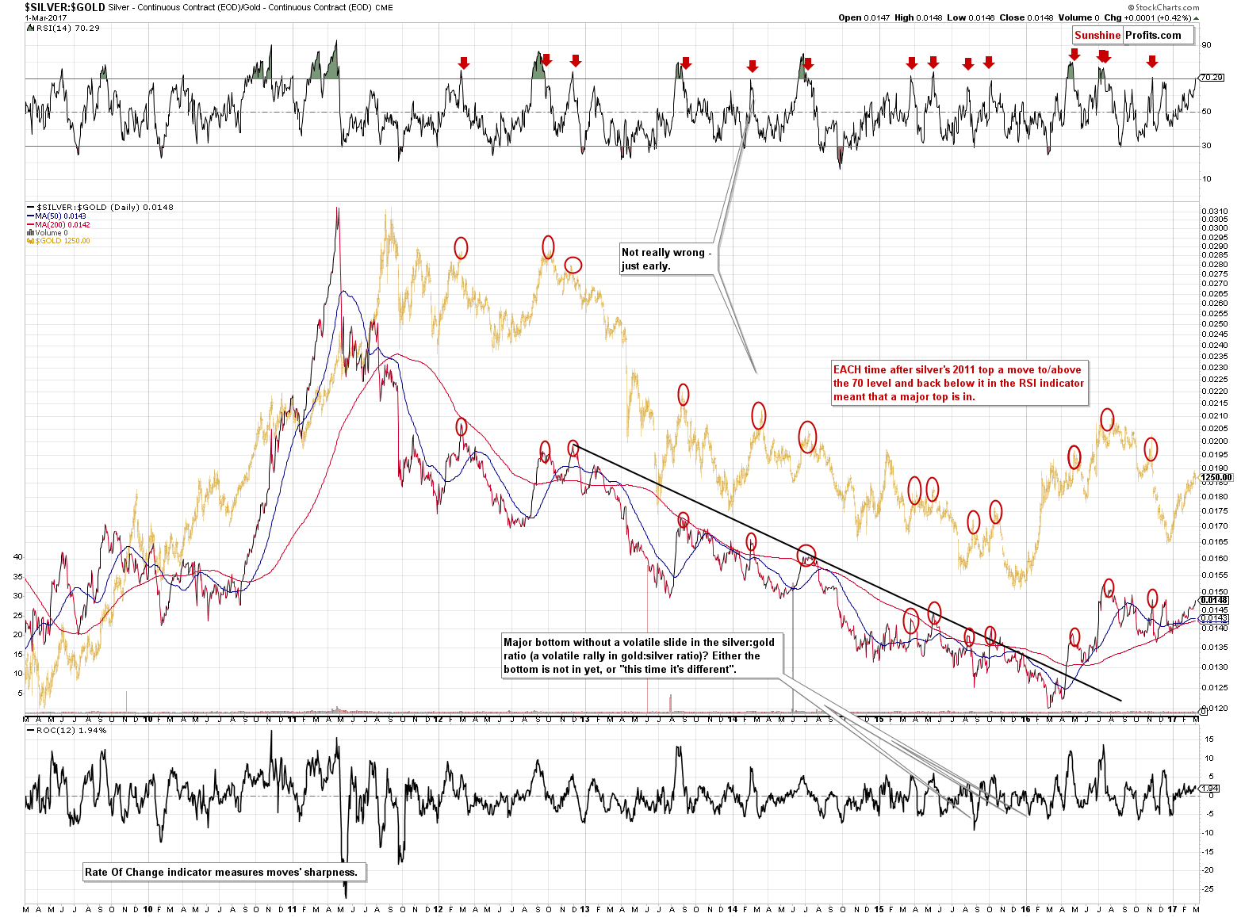Image resolution: width=1241 pixels, height=917 pixels.
Task: Click the 0.0200 price axis label
Action: pyautogui.click(x=1215, y=441)
